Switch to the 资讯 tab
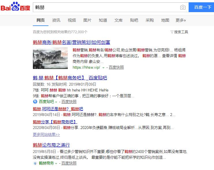This screenshot has width=214, height=170. (56, 20)
